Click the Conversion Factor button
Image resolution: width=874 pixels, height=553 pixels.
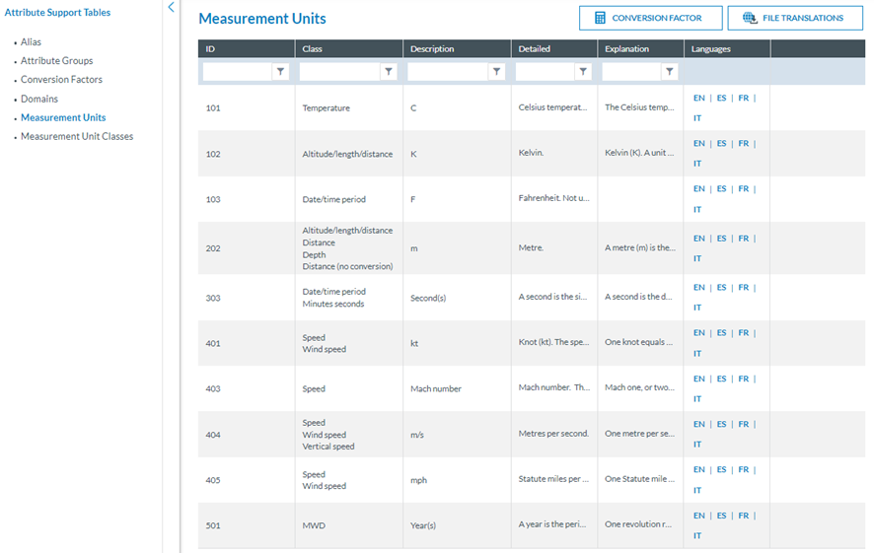[x=648, y=18]
